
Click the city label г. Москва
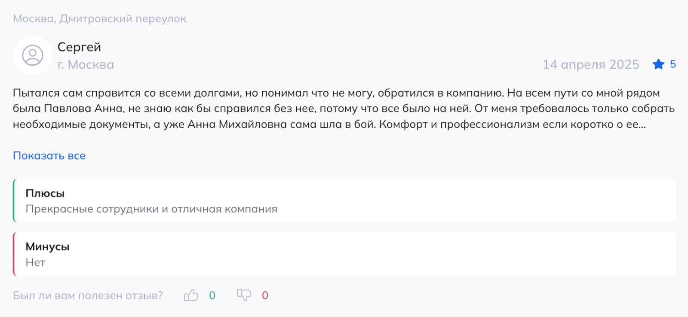[86, 65]
